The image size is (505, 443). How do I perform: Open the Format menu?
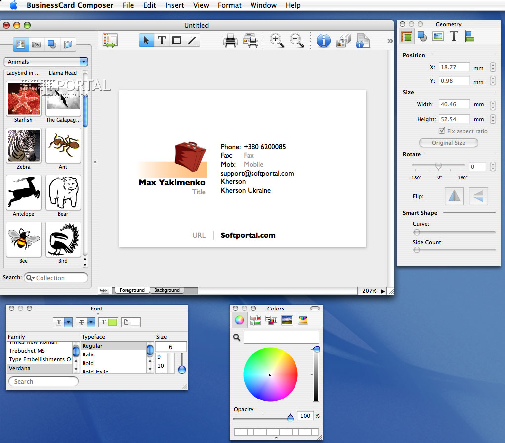(229, 5)
